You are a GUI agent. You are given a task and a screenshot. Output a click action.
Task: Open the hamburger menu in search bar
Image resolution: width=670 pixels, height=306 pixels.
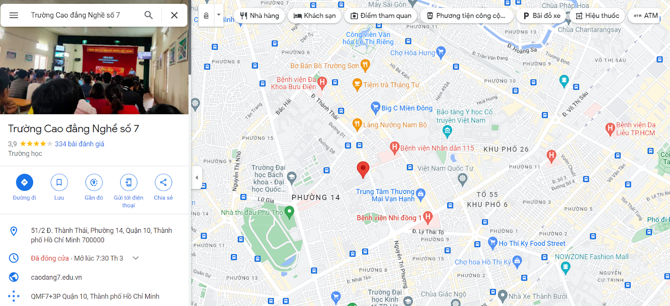coord(14,15)
